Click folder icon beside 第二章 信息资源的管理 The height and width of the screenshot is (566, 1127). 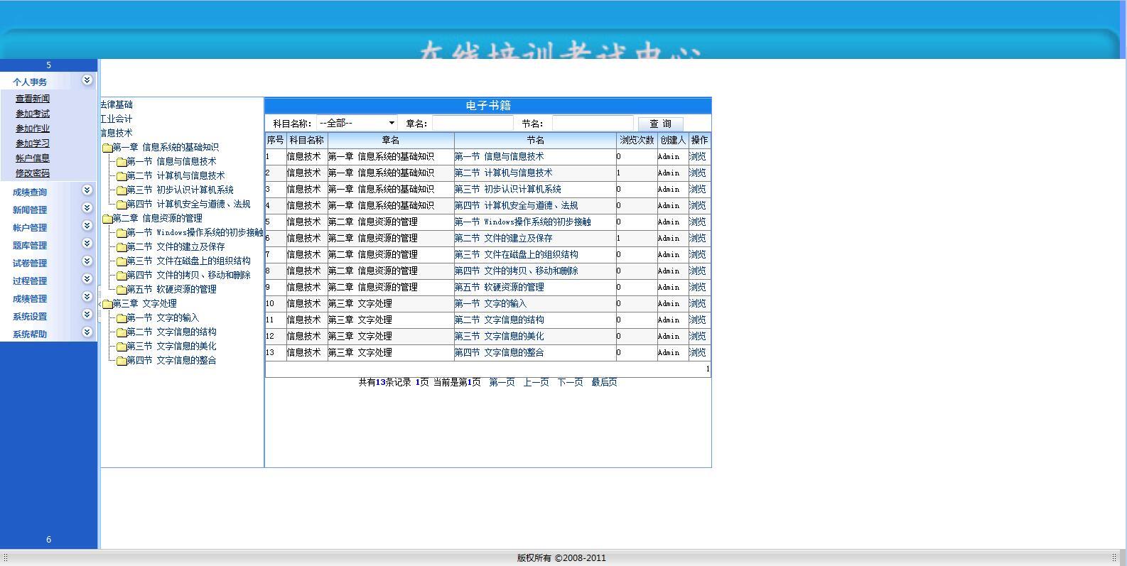tap(107, 219)
